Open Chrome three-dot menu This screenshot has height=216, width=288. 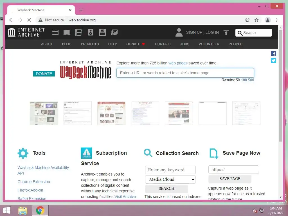[277, 20]
